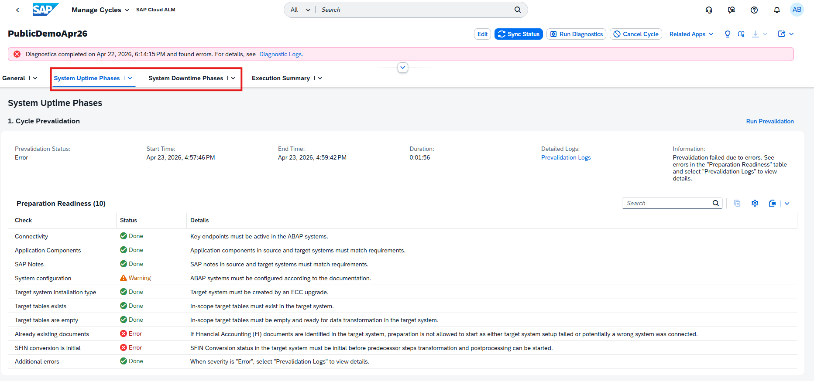The width and height of the screenshot is (814, 381).
Task: Open the table settings gear icon
Action: click(755, 203)
